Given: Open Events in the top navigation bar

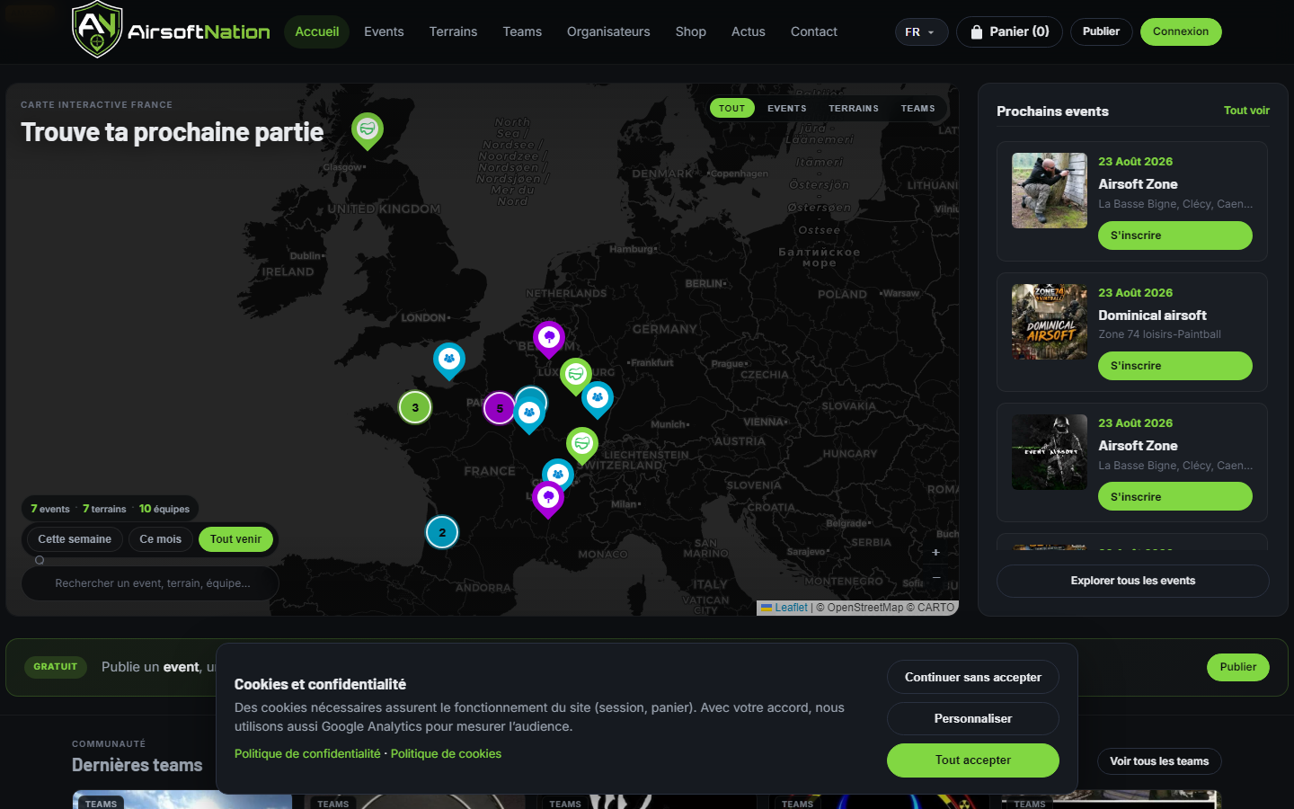Looking at the screenshot, I should click(384, 31).
